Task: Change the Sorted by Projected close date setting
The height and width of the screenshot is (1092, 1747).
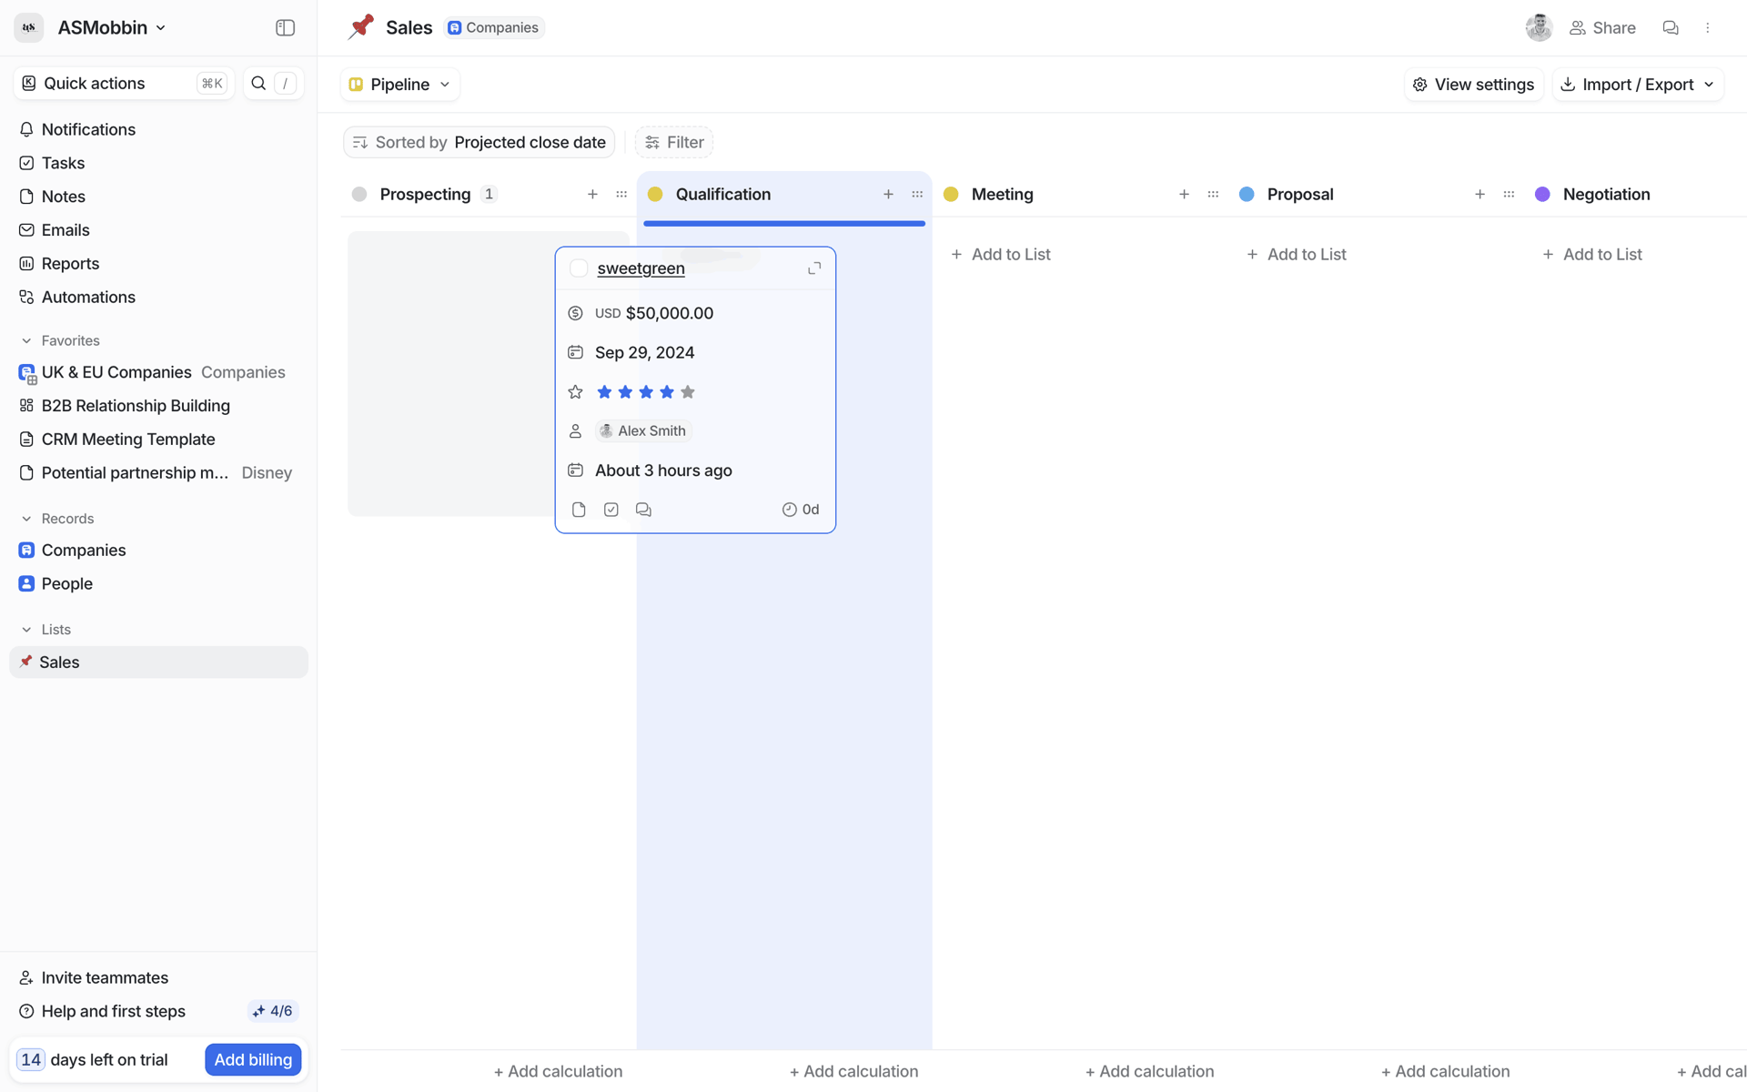Action: (x=480, y=142)
